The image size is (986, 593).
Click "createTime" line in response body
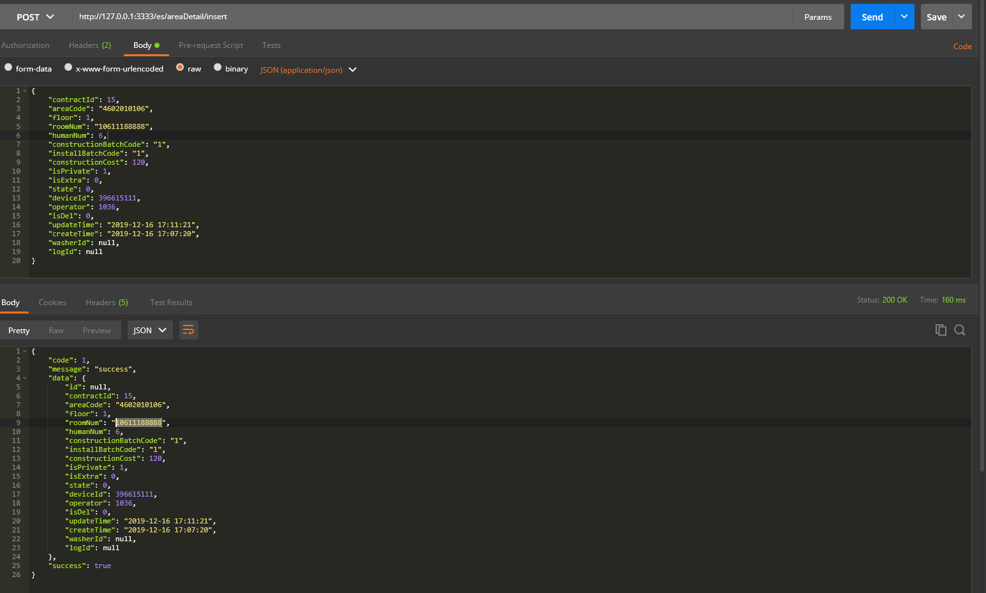[140, 530]
